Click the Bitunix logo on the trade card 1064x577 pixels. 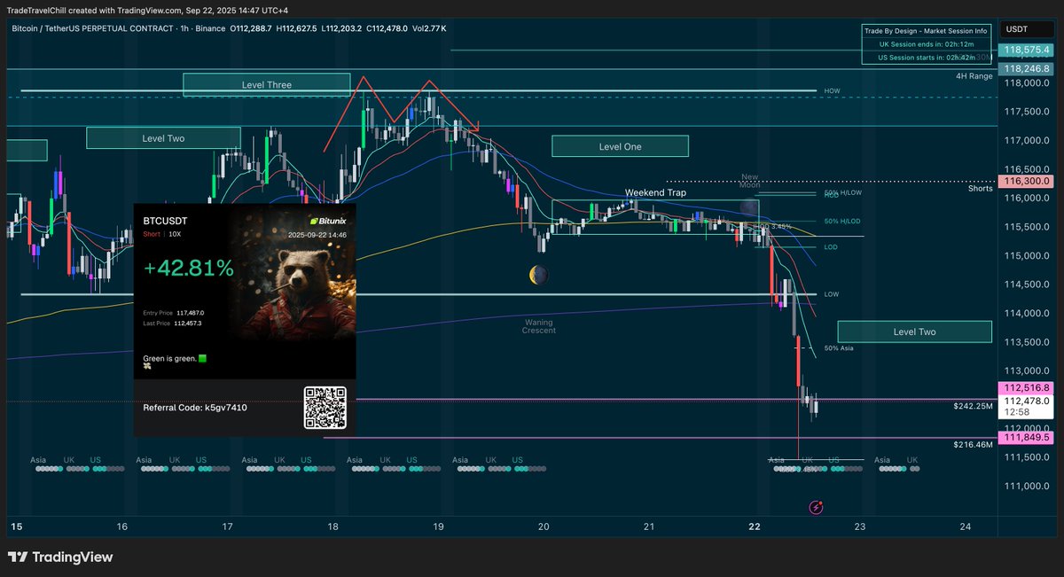pyautogui.click(x=326, y=220)
